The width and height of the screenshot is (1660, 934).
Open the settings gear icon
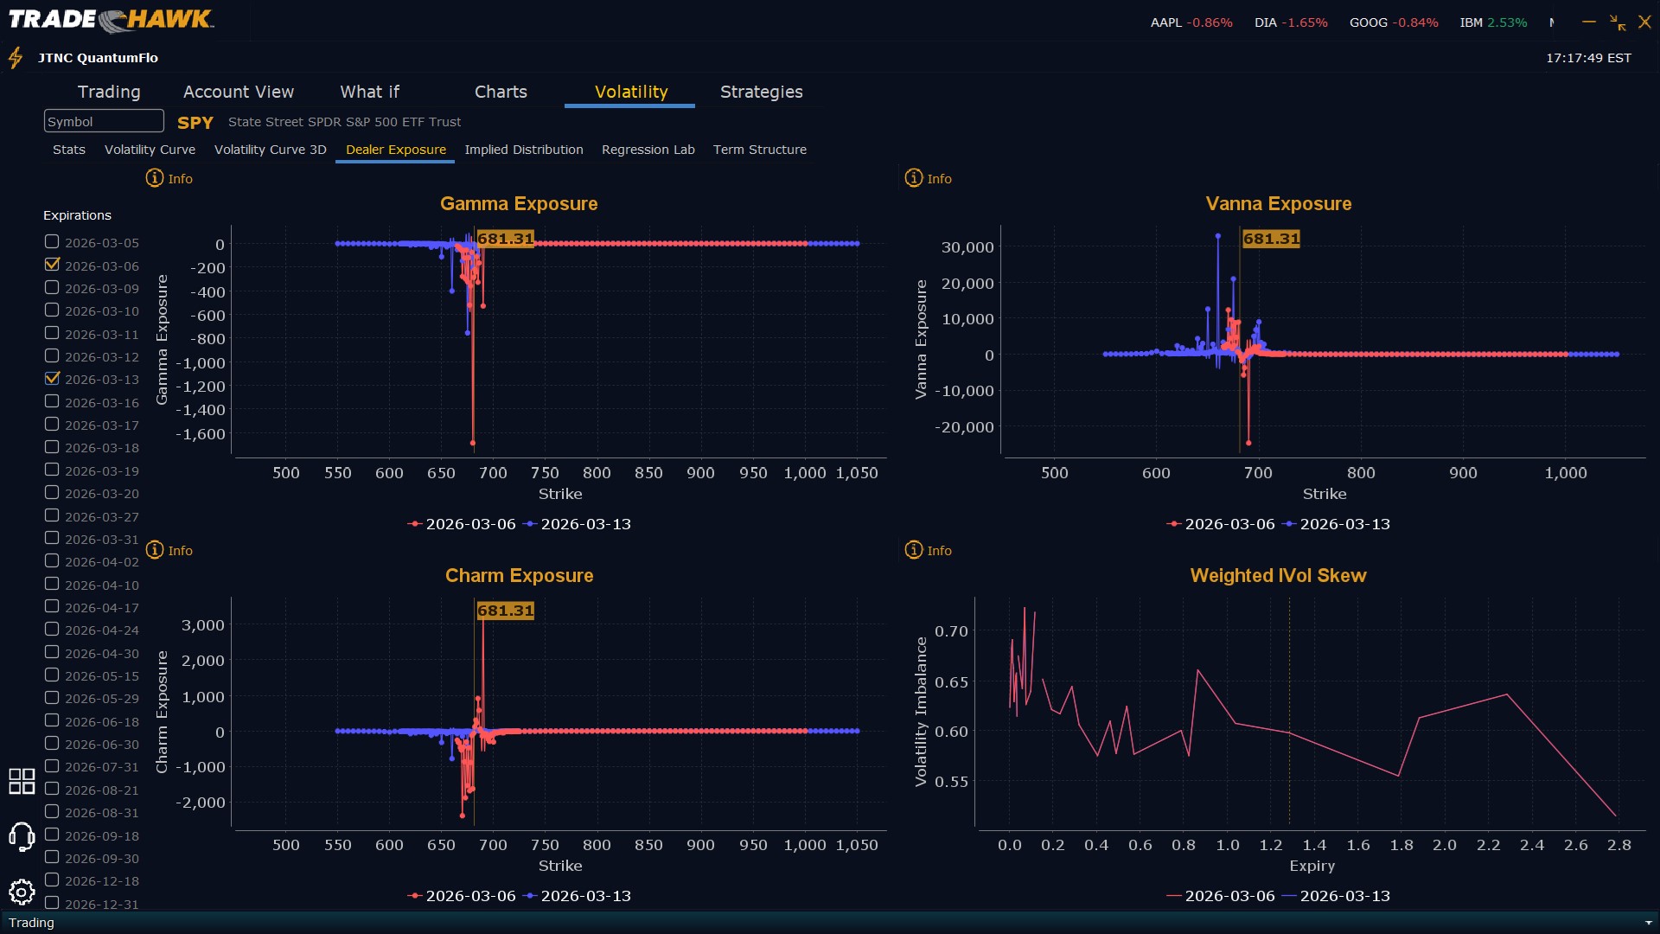point(22,892)
